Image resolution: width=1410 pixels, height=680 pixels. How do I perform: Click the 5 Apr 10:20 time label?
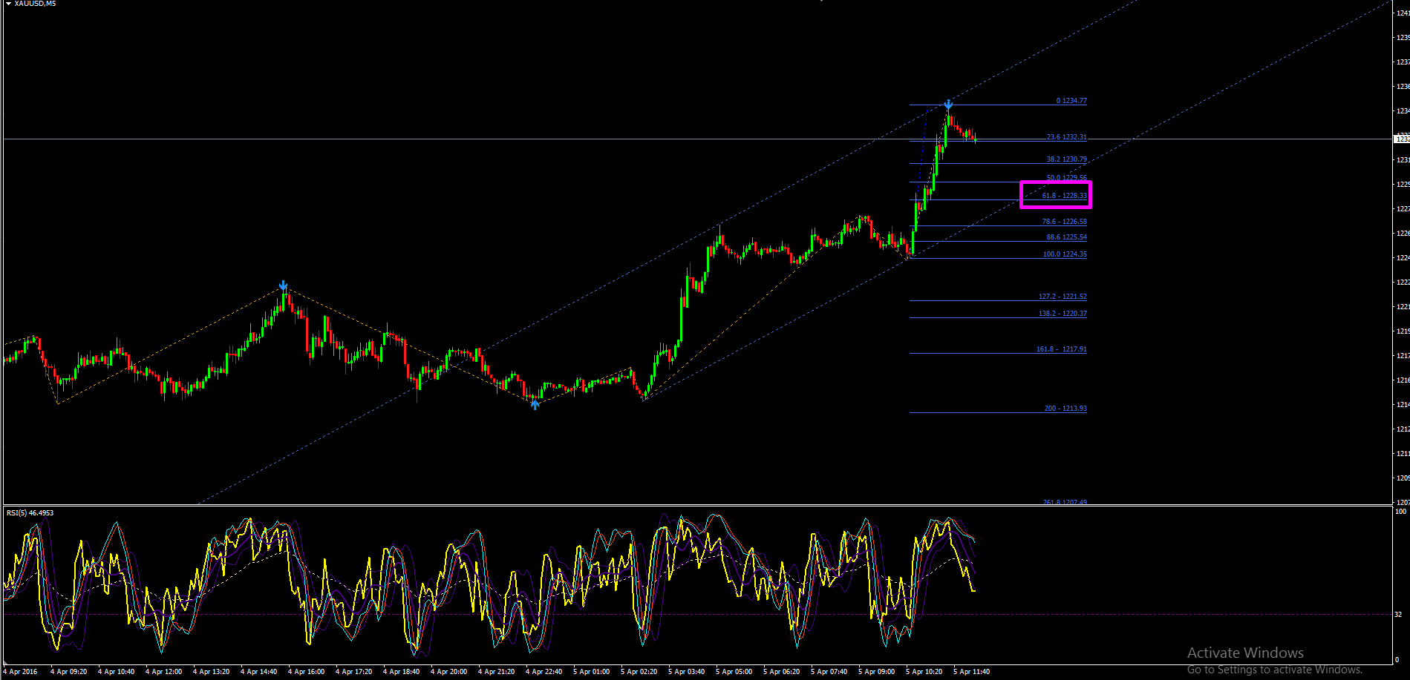924,672
